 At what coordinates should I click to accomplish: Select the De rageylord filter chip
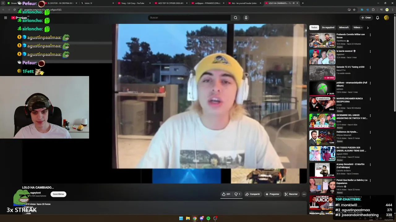click(x=328, y=27)
